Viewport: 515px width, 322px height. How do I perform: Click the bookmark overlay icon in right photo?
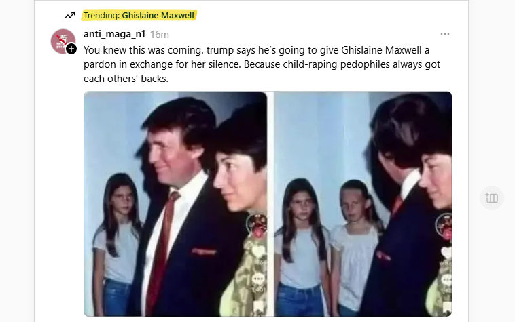[446, 307]
